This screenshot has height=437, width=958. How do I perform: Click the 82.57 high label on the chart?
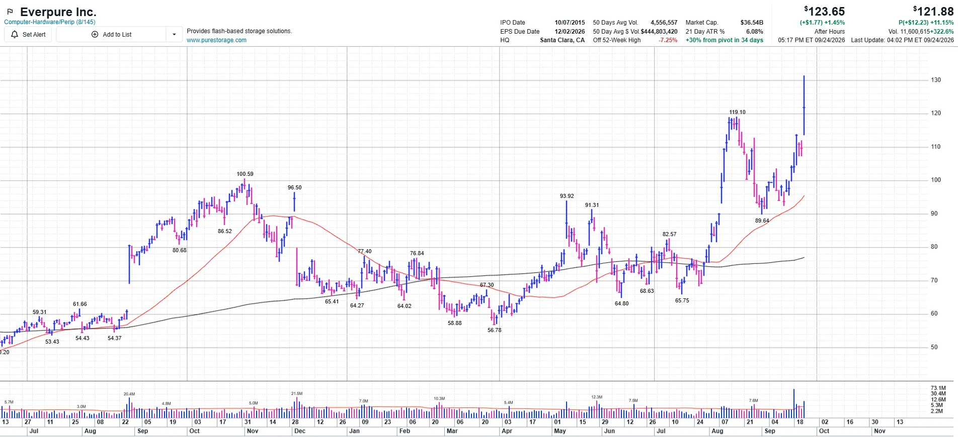[670, 235]
